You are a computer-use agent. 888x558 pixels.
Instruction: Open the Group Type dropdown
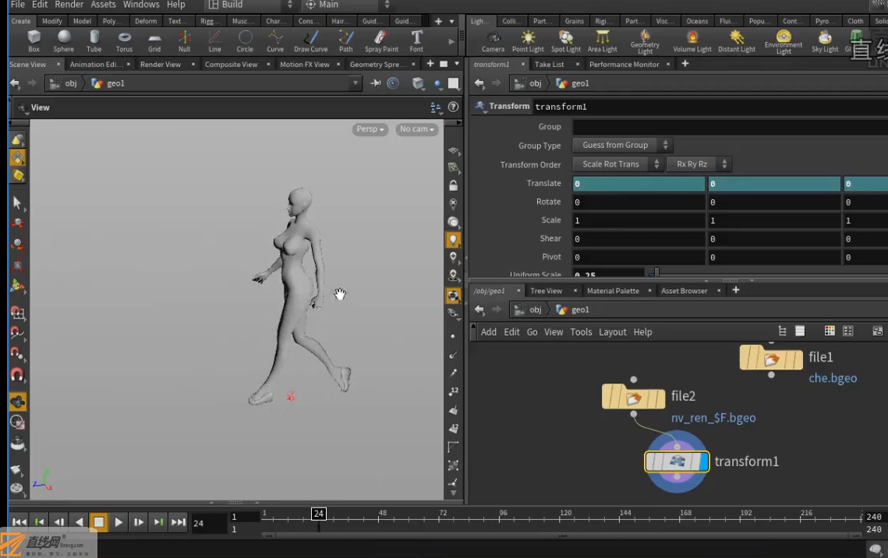(622, 146)
